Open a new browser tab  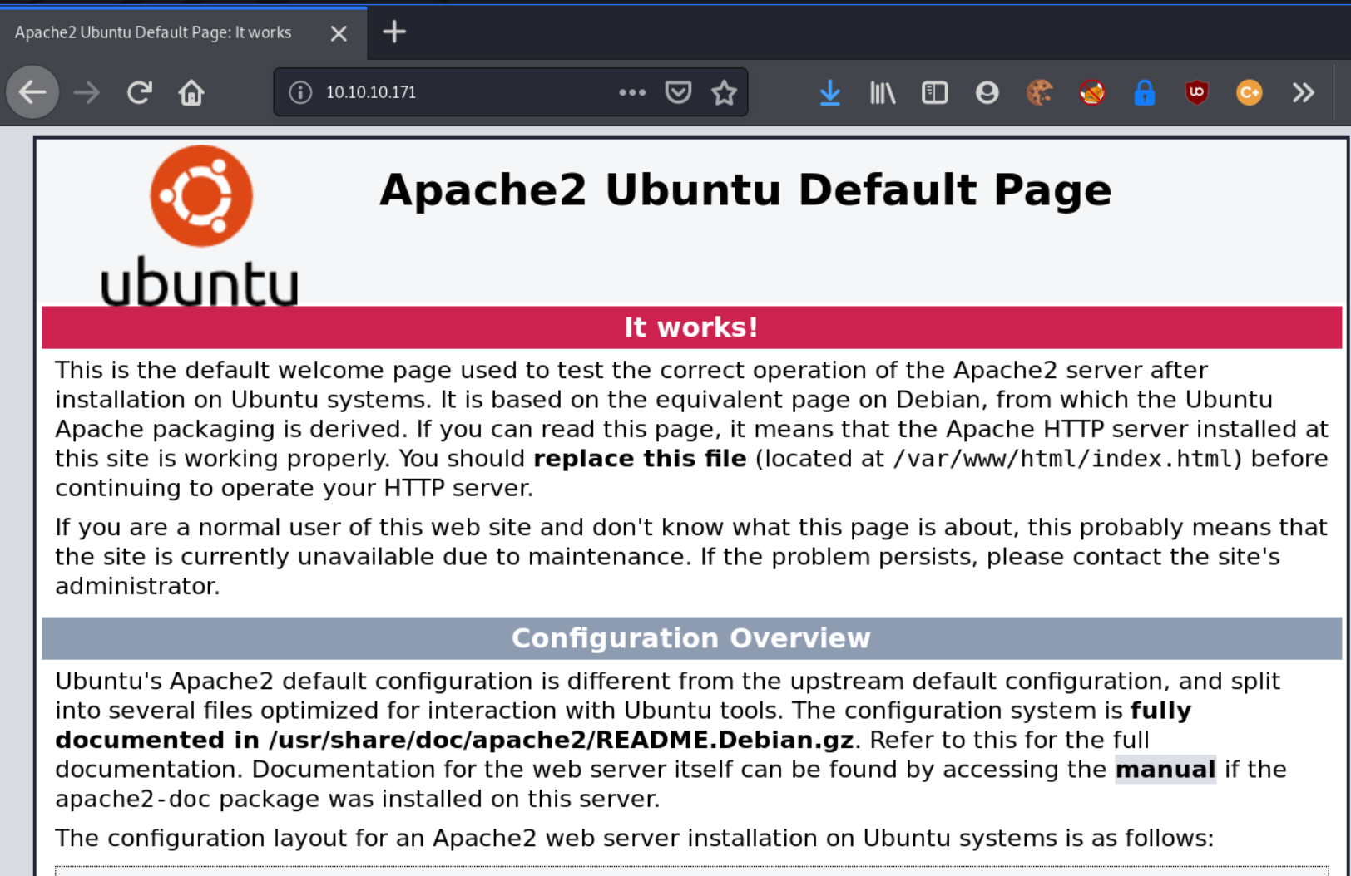pos(393,32)
